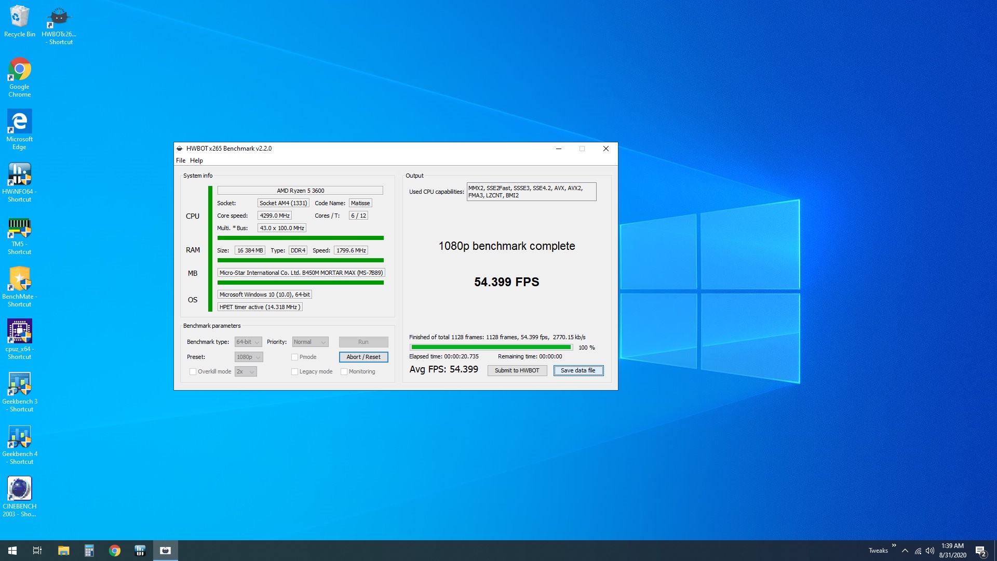Minimize the HWBOT x265 Benchmark window
The width and height of the screenshot is (997, 561).
coord(559,149)
